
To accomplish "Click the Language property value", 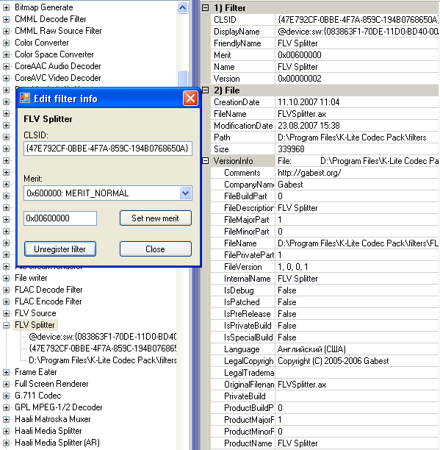I will (311, 349).
